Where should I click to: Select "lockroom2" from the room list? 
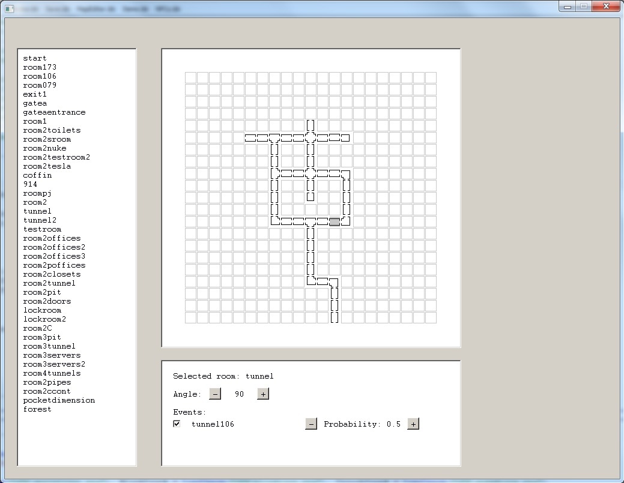[44, 319]
